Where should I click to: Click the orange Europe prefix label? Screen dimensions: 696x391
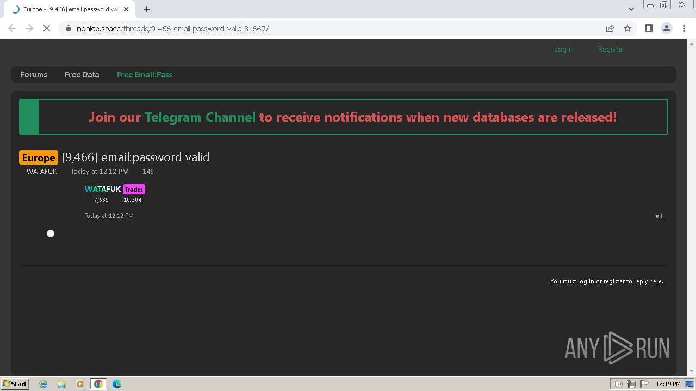click(38, 157)
